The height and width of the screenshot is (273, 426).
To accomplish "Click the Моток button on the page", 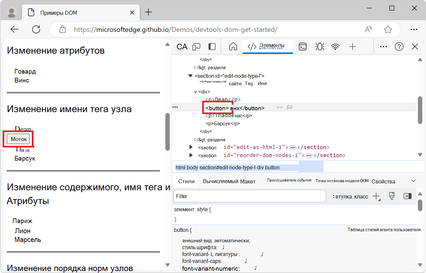I will pyautogui.click(x=18, y=139).
